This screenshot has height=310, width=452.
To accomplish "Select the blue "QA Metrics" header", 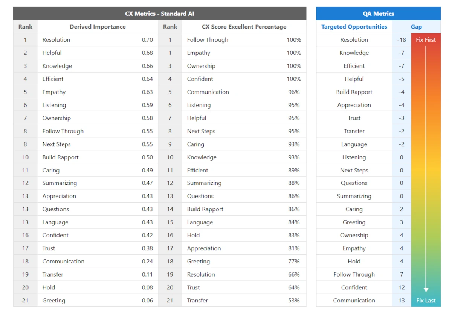I will click(378, 14).
